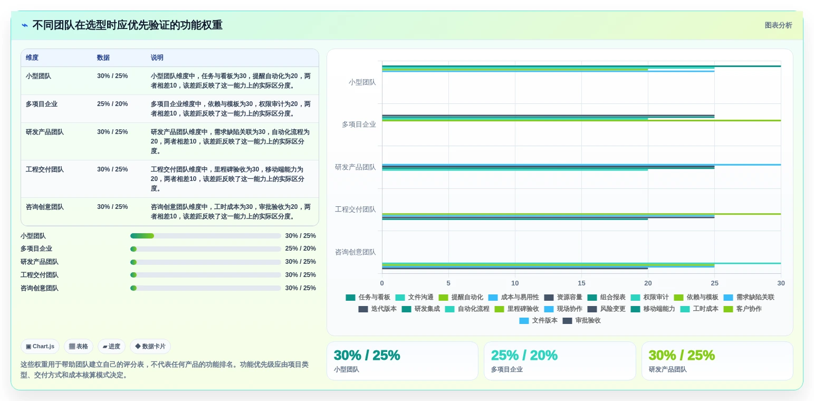
Task: Toggle 需求缺陷关联 legend item
Action: coord(749,298)
